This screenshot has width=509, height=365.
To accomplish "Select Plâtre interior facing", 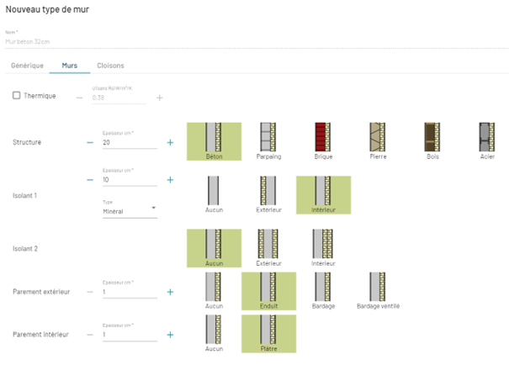I will 268,334.
